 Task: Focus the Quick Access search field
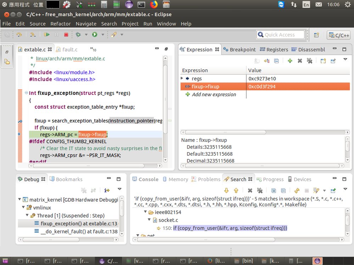point(281,35)
